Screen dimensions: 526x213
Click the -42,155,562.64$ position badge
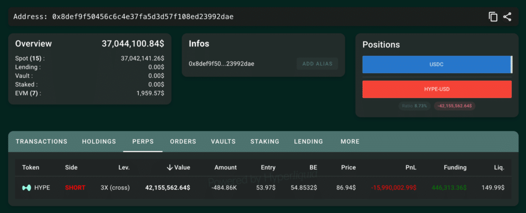pyautogui.click(x=455, y=106)
